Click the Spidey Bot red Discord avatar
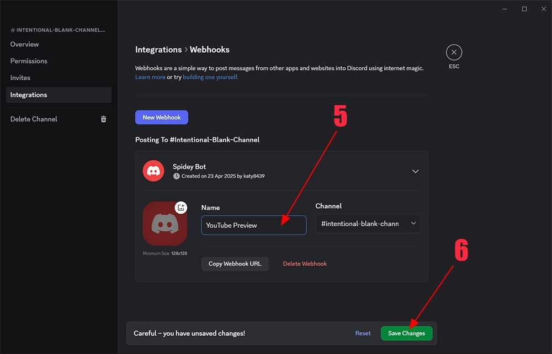Screen dimensions: 552x354 [x=153, y=171]
